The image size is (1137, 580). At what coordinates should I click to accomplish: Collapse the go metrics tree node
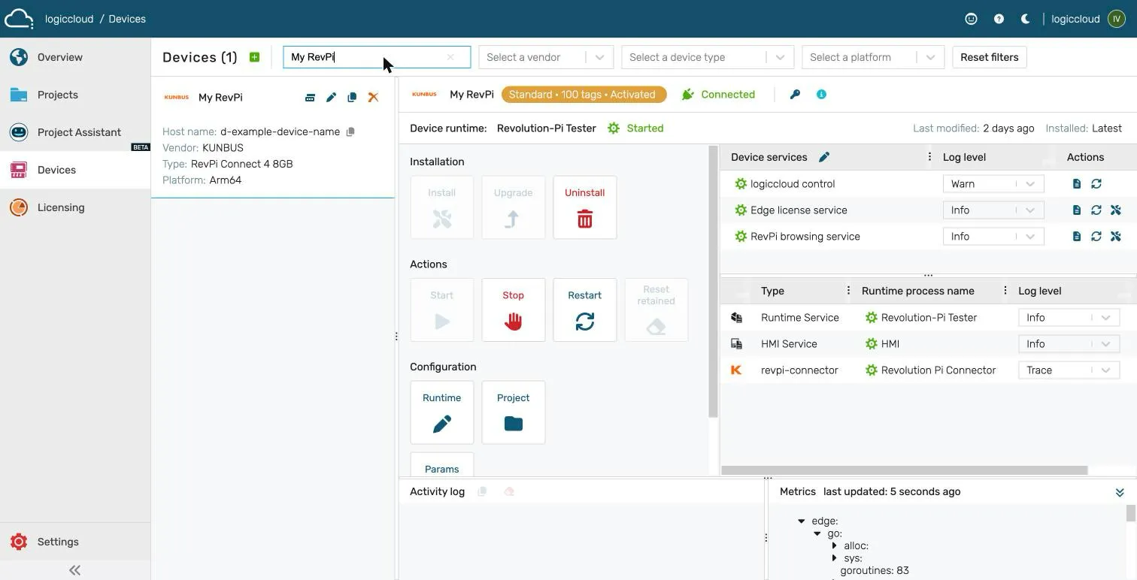[x=817, y=533]
